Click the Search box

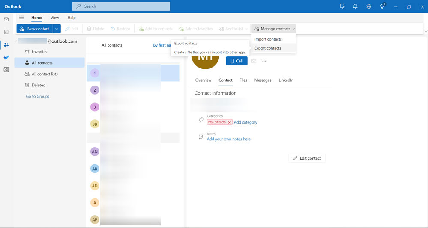121,6
